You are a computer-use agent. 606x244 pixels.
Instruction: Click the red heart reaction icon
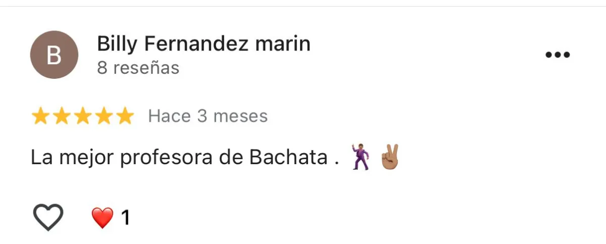(103, 218)
